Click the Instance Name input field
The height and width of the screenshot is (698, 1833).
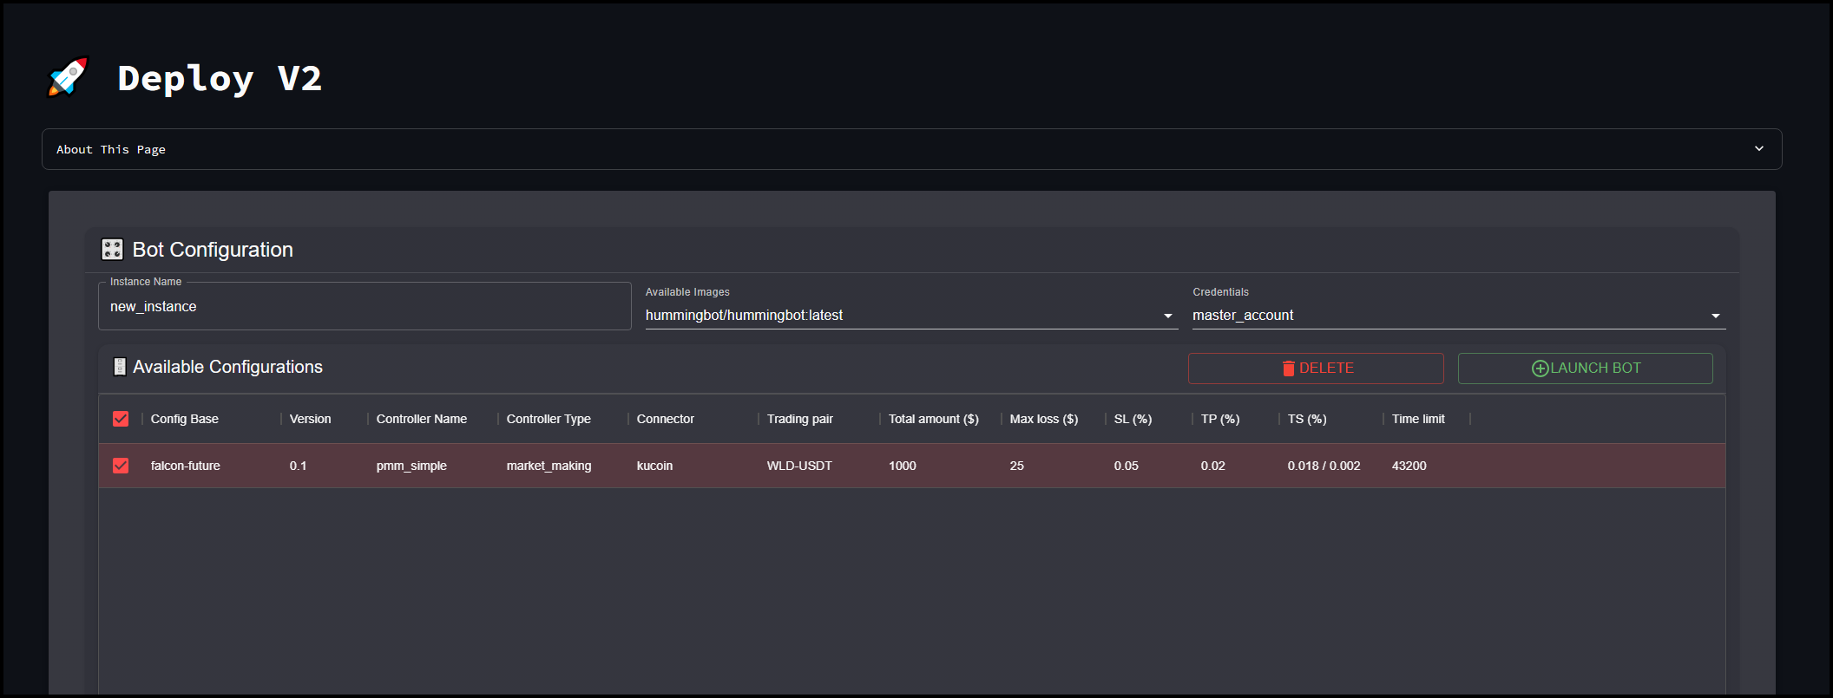click(x=365, y=307)
